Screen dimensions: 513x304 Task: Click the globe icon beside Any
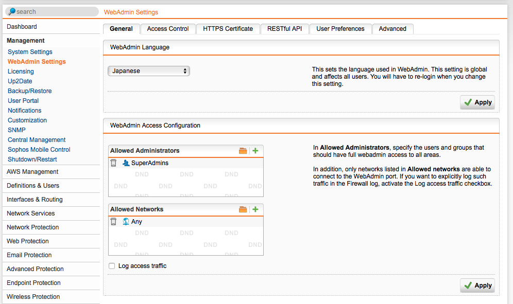(x=126, y=222)
